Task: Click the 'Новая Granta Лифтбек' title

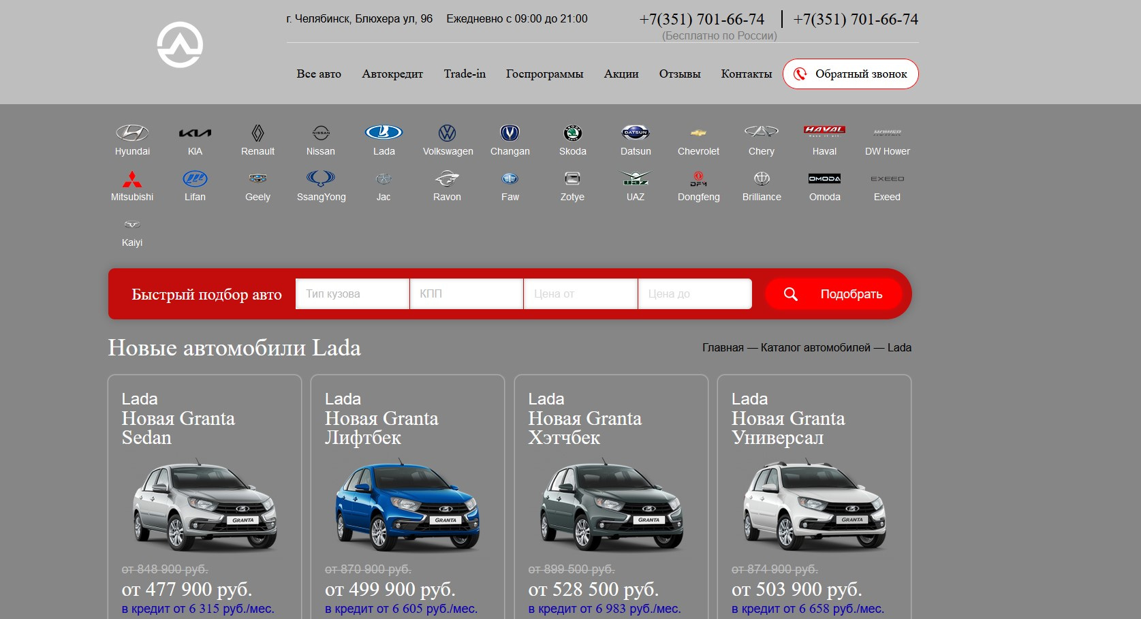Action: pyautogui.click(x=381, y=428)
